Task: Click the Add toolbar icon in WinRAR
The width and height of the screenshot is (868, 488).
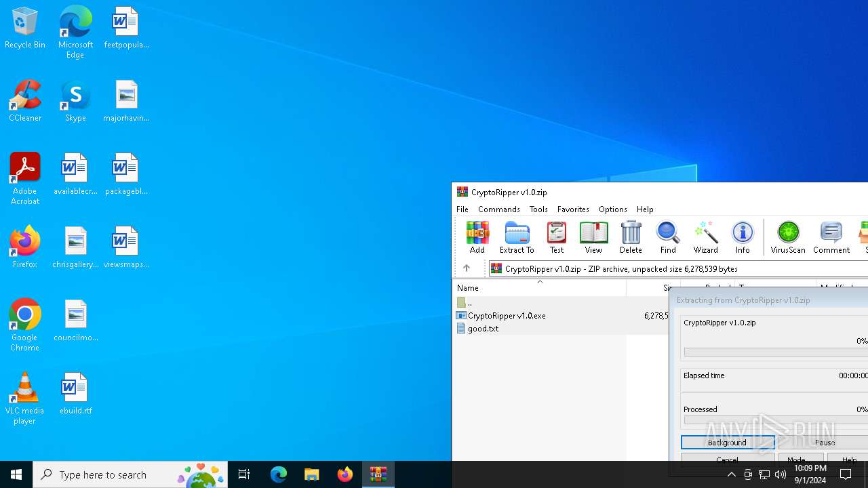Action: pos(477,237)
